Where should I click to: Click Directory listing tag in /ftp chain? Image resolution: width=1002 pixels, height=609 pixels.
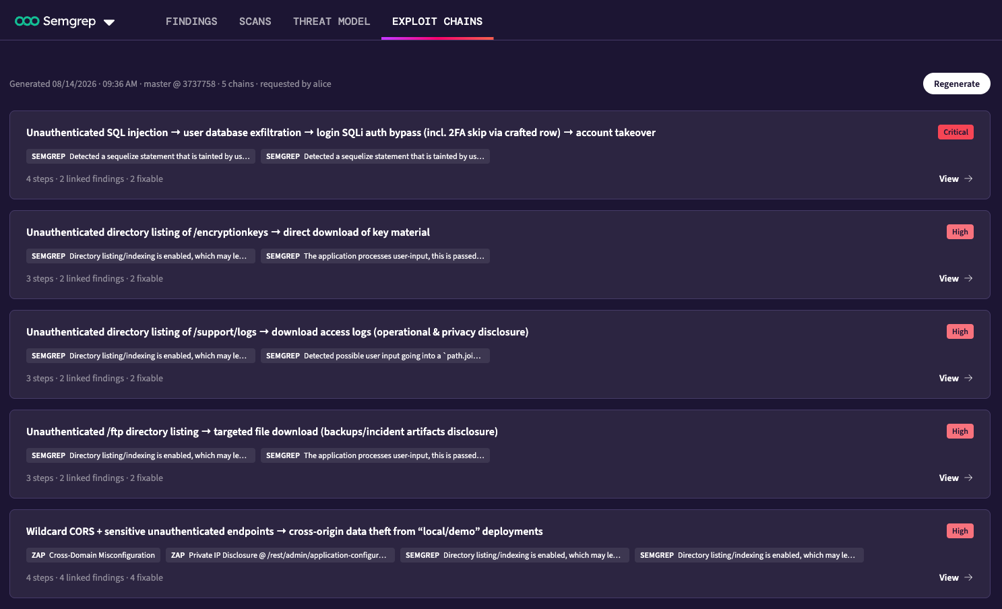141,455
